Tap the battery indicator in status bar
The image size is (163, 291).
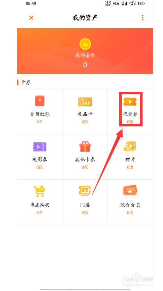point(141,3)
